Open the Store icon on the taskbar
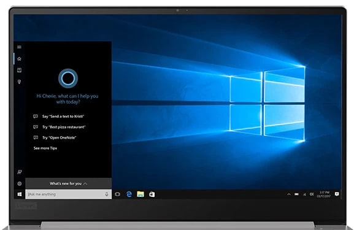This screenshot has width=354, height=230. [152, 194]
